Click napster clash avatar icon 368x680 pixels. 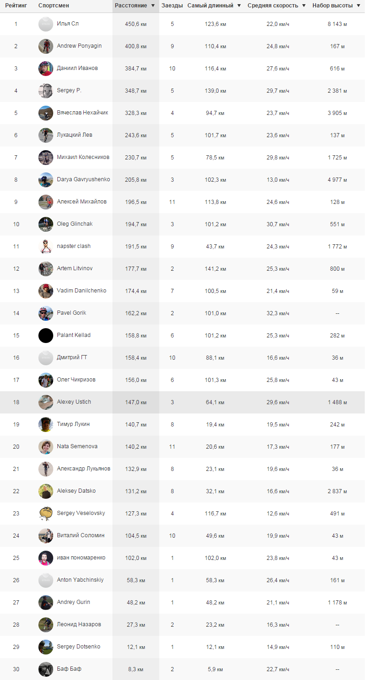(46, 247)
